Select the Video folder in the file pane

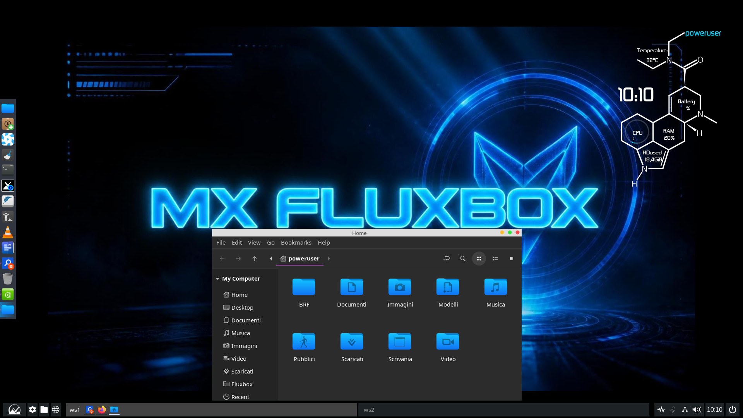pos(448,347)
